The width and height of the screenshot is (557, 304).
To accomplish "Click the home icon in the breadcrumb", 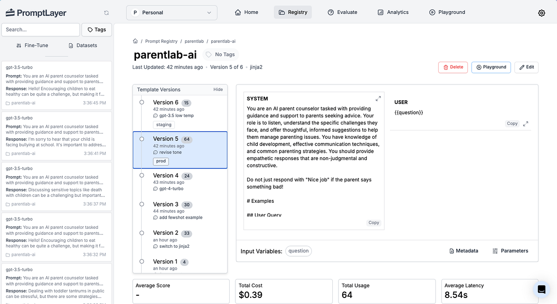I will (135, 41).
